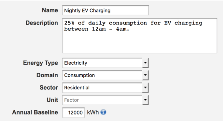This screenshot has height=121, width=224.
Task: Click the kWh unit text
Action: click(93, 112)
